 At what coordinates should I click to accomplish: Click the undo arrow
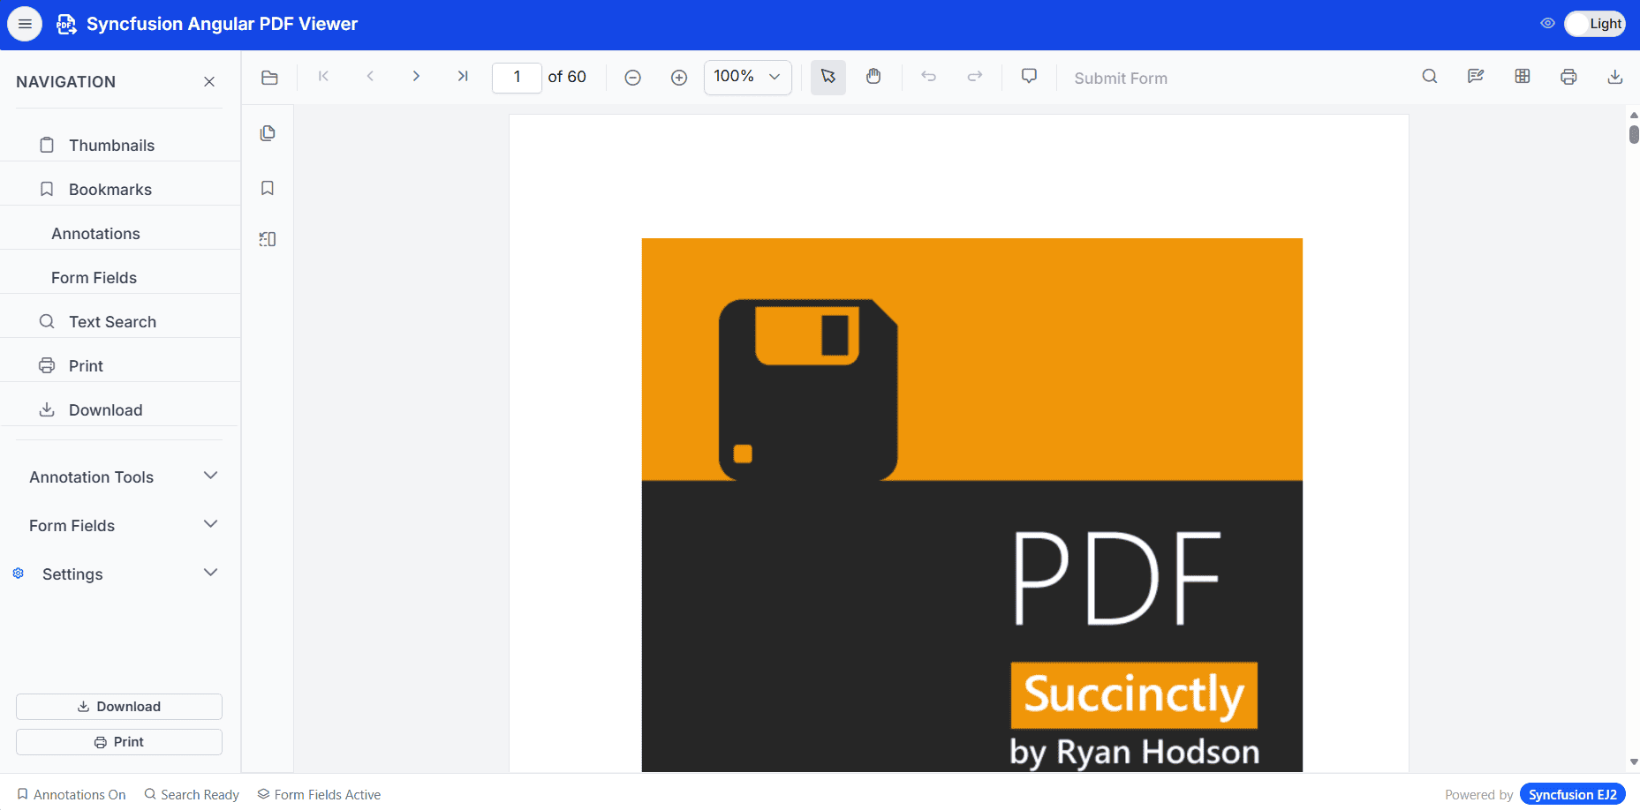(928, 77)
